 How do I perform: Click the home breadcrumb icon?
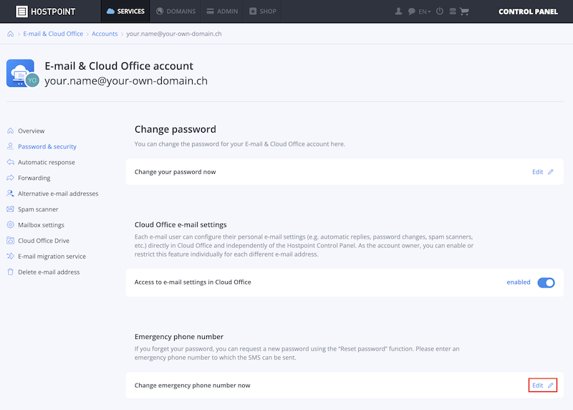[x=11, y=34]
